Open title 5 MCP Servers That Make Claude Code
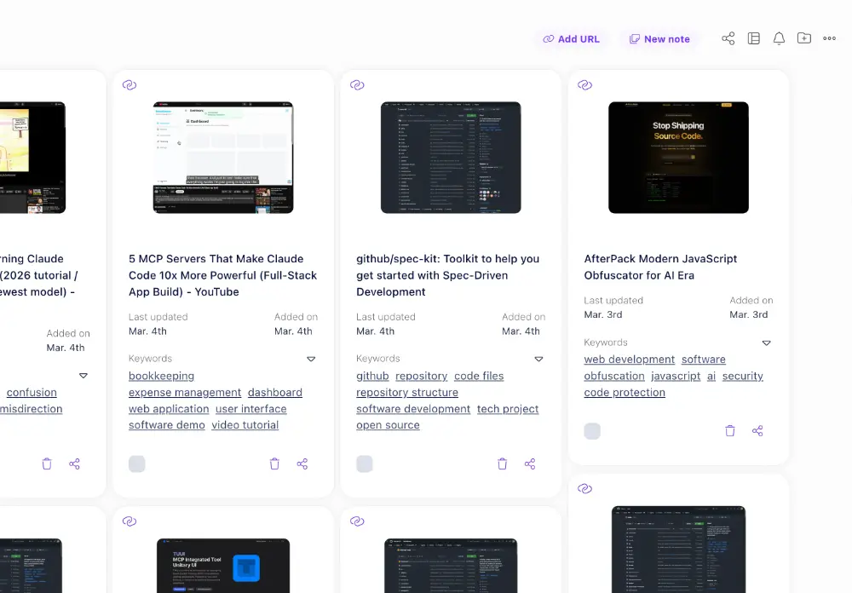The height and width of the screenshot is (593, 852). pyautogui.click(x=222, y=275)
